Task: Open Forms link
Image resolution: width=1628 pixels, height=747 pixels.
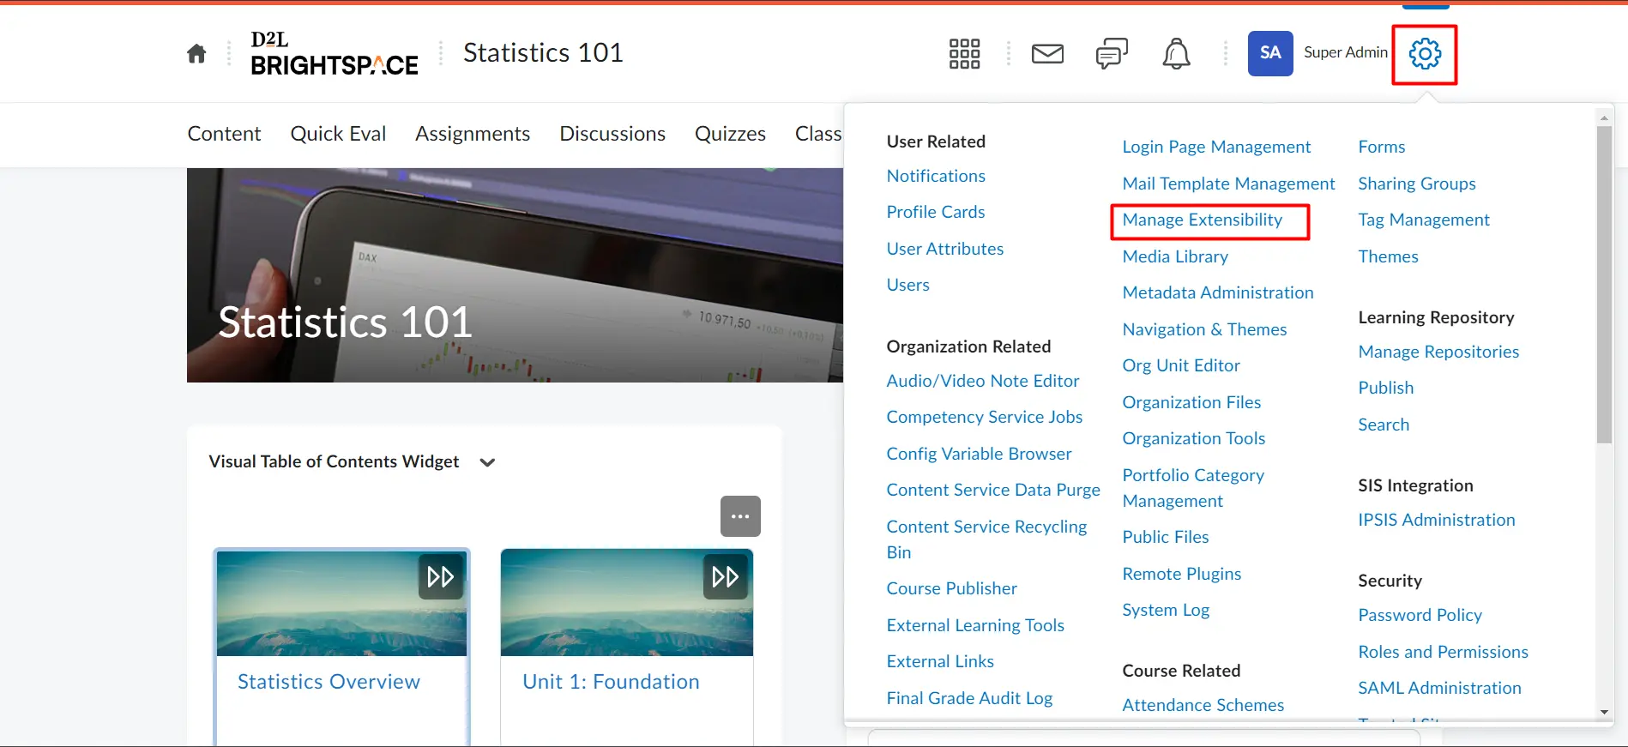Action: [1382, 147]
